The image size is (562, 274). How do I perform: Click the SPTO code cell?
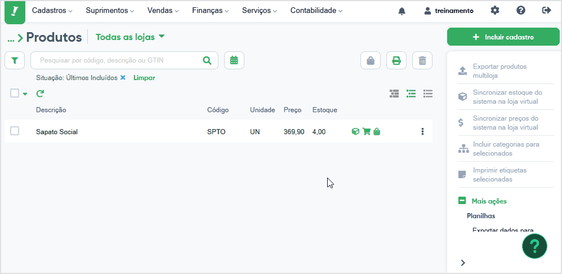216,131
